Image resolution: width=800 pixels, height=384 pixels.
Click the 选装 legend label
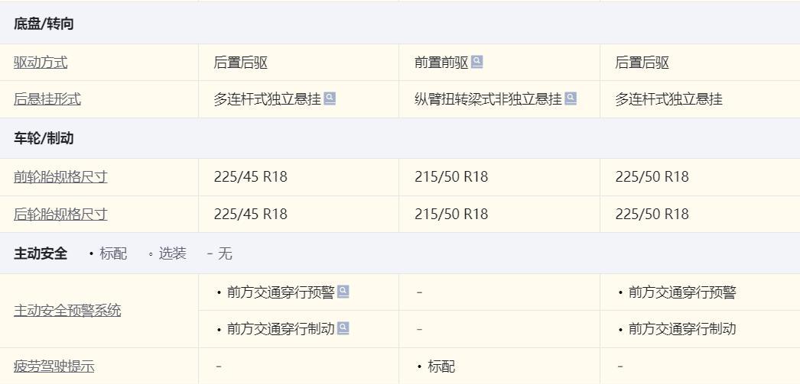click(x=172, y=253)
